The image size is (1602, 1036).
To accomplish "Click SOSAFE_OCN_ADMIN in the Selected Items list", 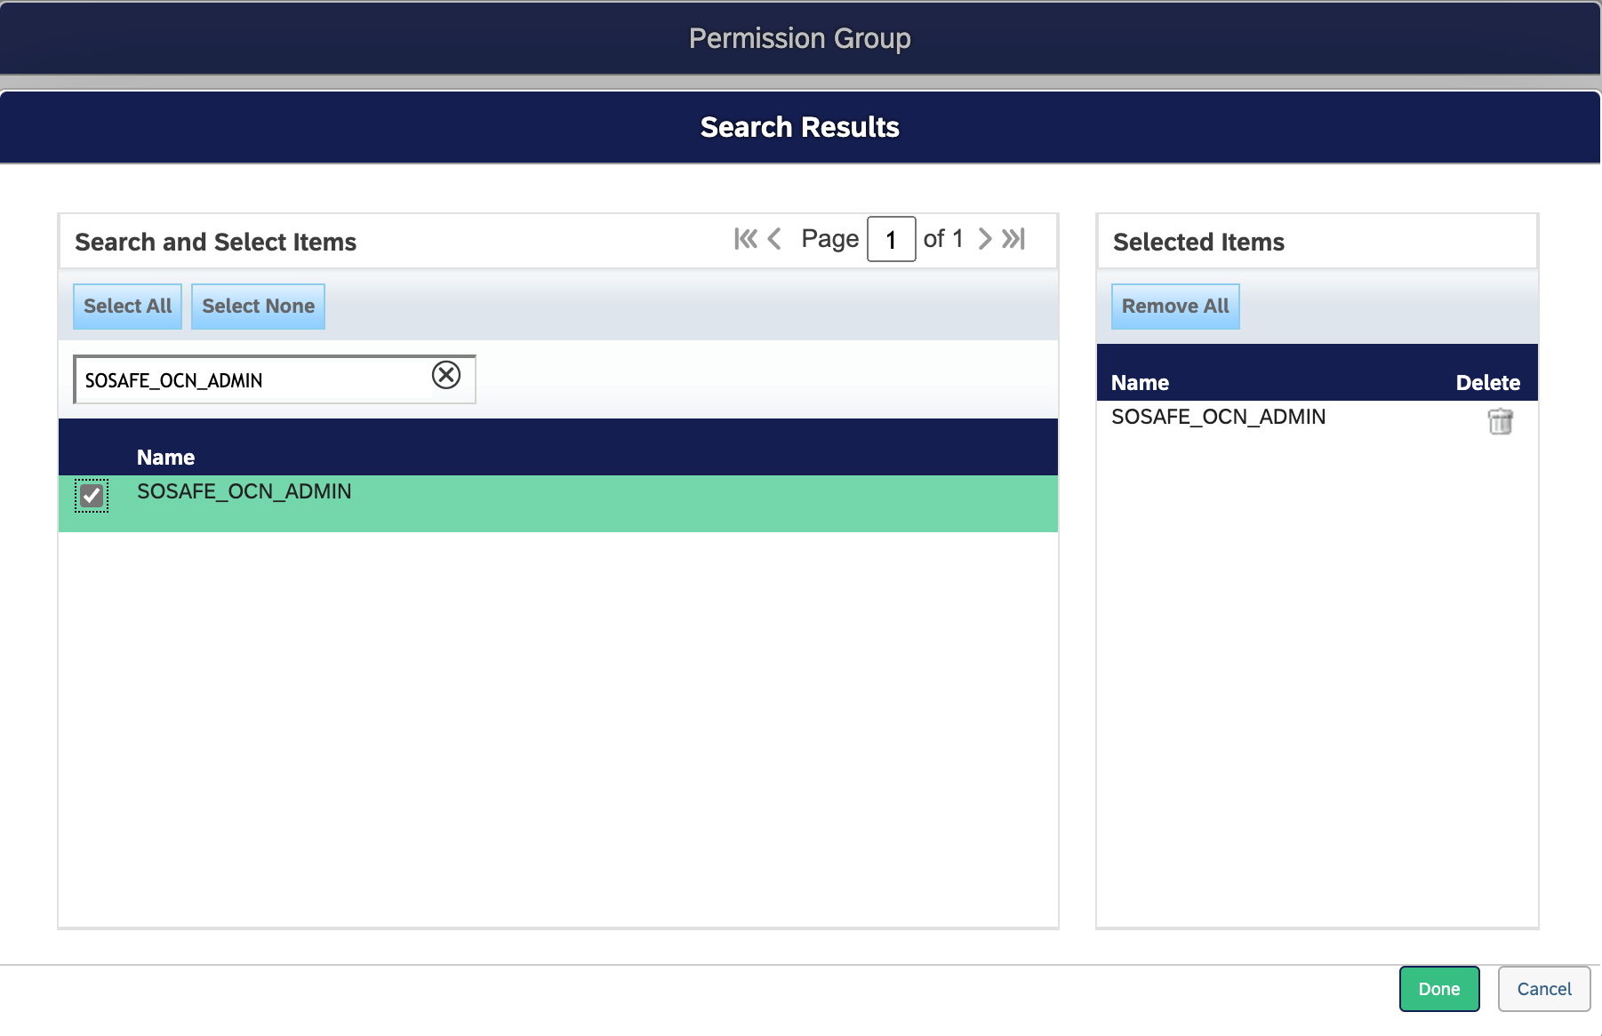I will pyautogui.click(x=1218, y=418).
